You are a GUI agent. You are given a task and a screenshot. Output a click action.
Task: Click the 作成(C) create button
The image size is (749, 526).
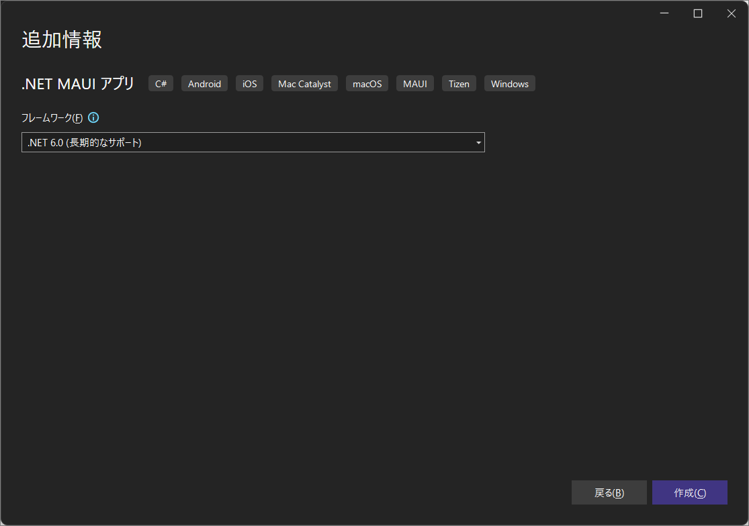pyautogui.click(x=690, y=492)
